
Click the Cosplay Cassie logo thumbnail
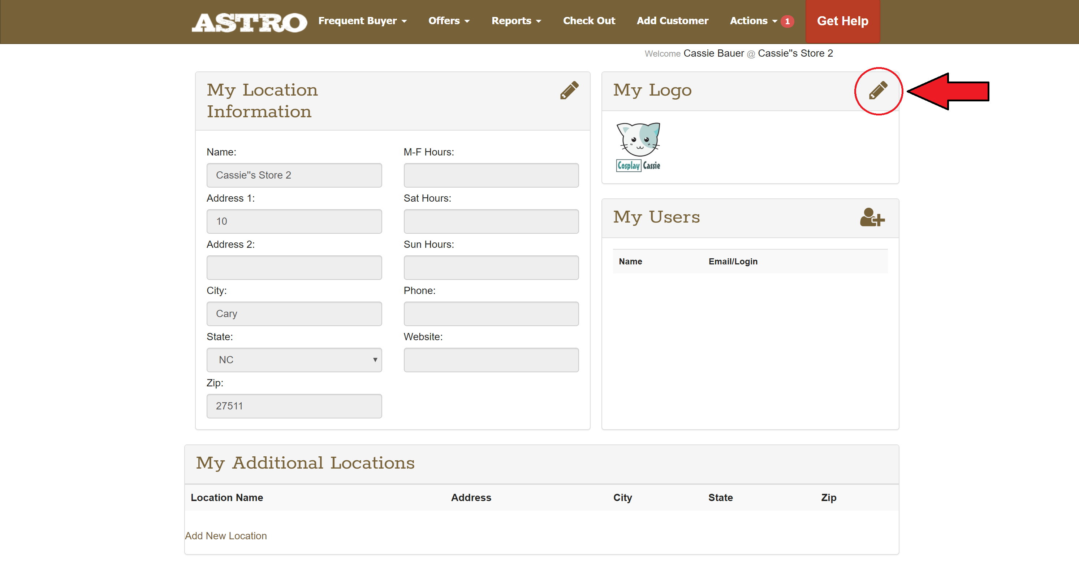pyautogui.click(x=638, y=147)
